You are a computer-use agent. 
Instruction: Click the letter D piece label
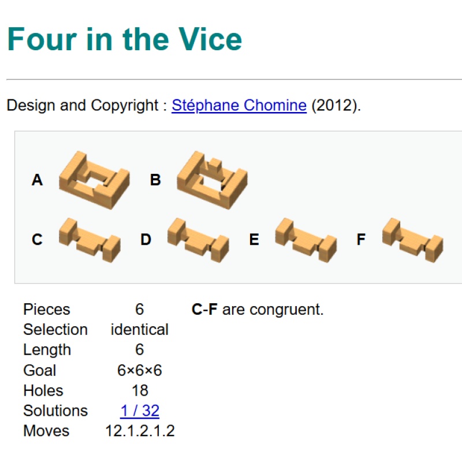[x=146, y=240]
